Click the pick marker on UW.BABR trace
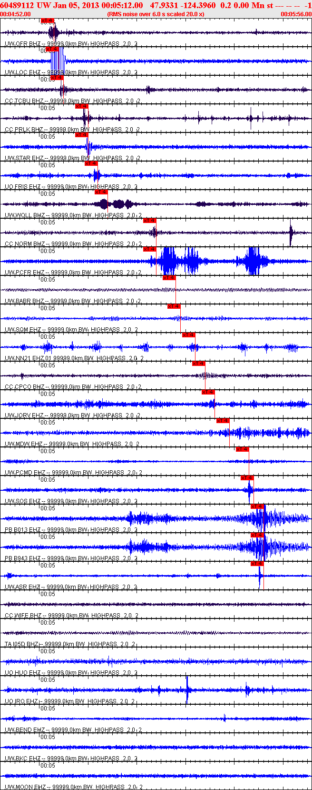The image size is (312, 790). pos(169,278)
